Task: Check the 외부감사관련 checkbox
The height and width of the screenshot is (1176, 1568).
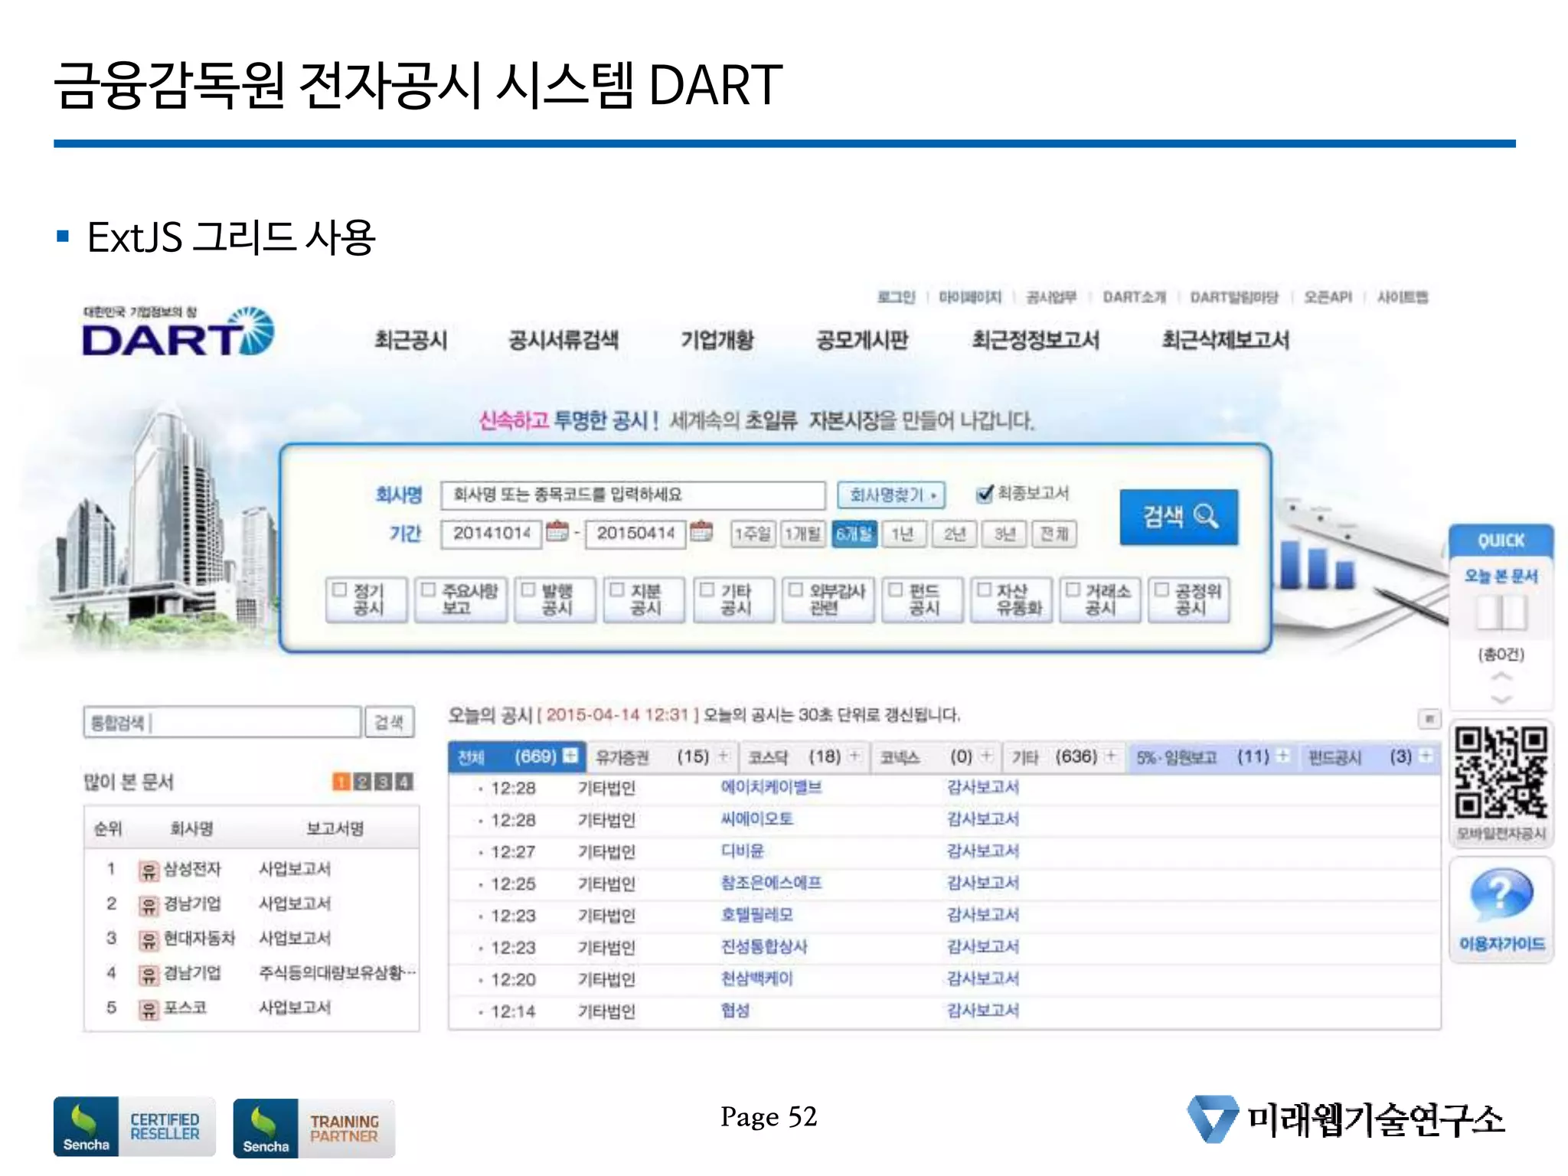Action: click(796, 590)
